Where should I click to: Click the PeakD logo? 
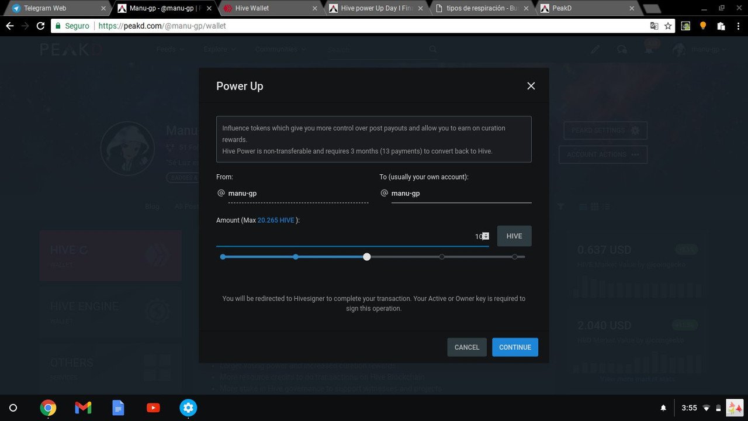pos(71,50)
